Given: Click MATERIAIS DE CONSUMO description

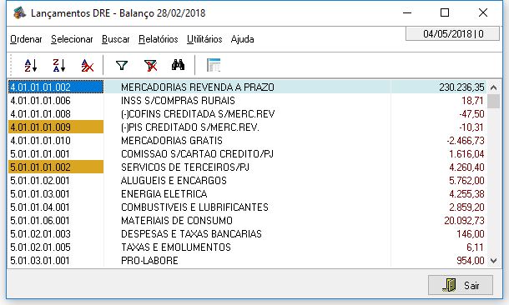Looking at the screenshot, I should coord(177,220).
